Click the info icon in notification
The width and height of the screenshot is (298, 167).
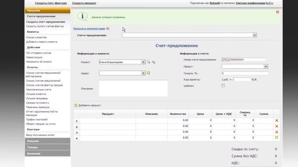(x=82, y=17)
